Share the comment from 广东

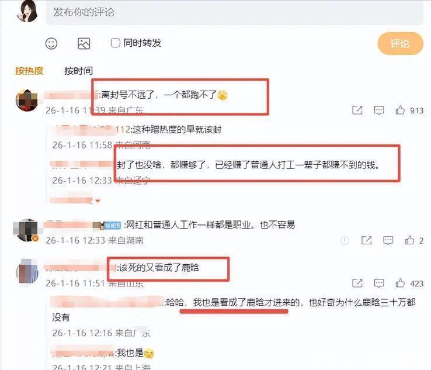pos(357,110)
